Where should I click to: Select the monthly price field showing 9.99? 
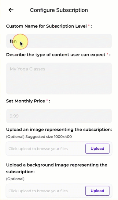[x=59, y=116]
